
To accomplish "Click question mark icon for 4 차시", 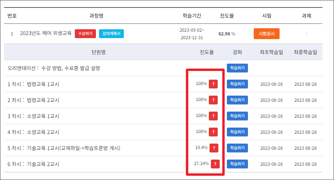I will pos(213,132).
